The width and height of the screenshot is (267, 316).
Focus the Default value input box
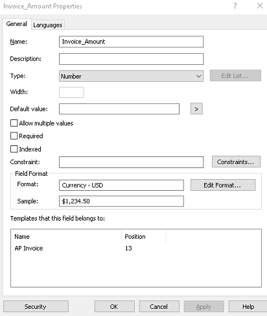tap(119, 109)
